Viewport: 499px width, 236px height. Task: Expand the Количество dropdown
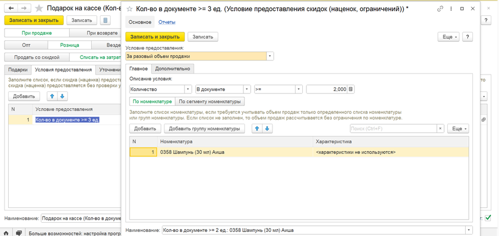point(188,89)
